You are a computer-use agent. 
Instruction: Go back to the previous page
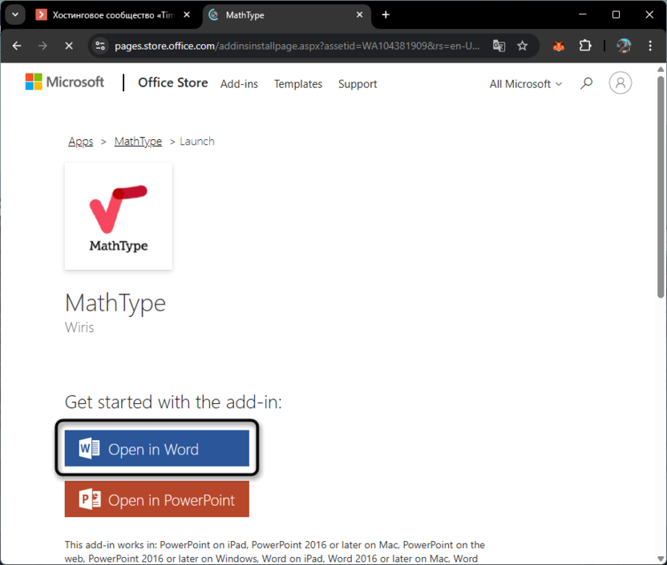(x=17, y=46)
